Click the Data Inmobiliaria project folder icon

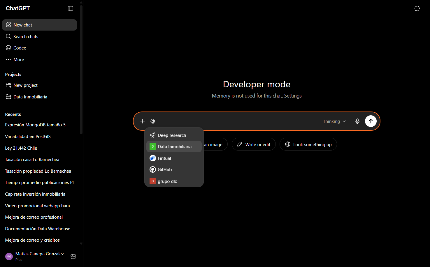[8, 97]
